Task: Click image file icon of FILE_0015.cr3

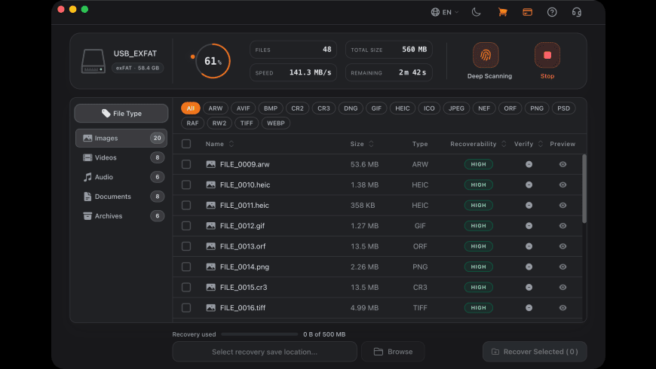Action: [x=211, y=287]
